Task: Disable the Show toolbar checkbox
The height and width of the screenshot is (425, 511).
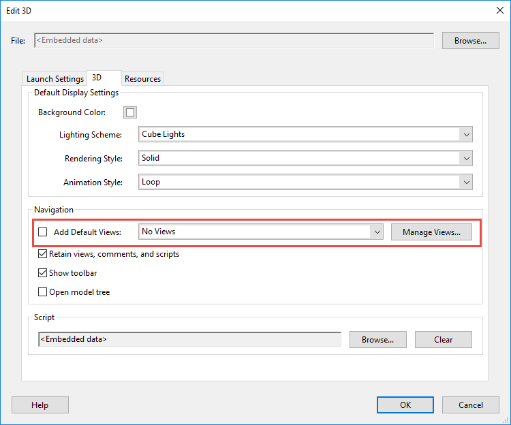Action: coord(43,273)
